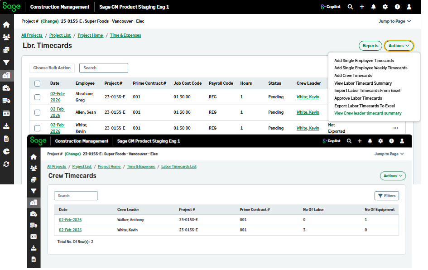The image size is (428, 270).
Task: Click plus icon in Crew Timecards window header
Action: point(360,141)
